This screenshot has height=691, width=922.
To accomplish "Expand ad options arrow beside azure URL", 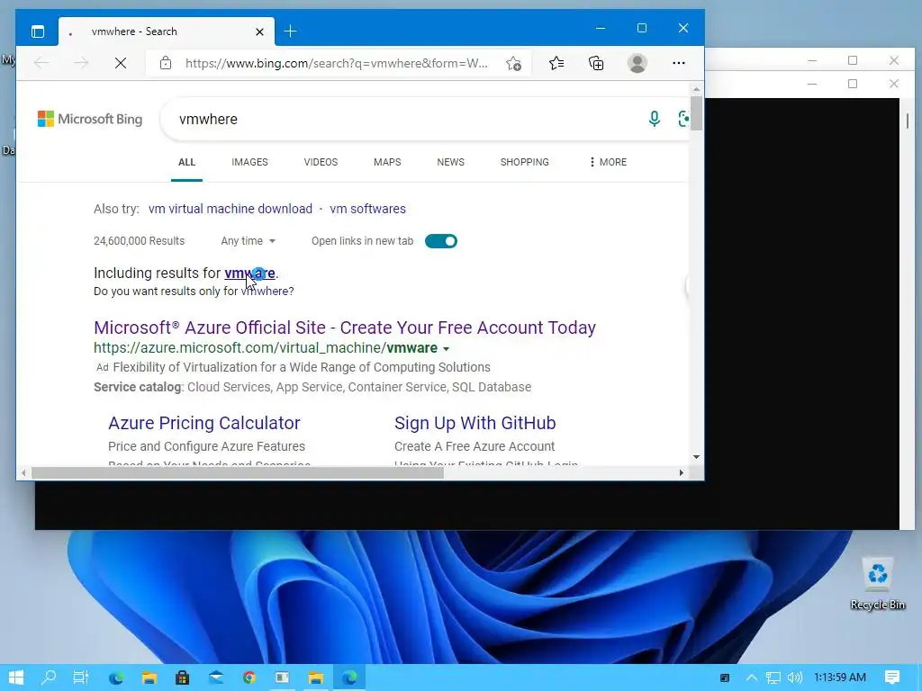I will (x=446, y=349).
